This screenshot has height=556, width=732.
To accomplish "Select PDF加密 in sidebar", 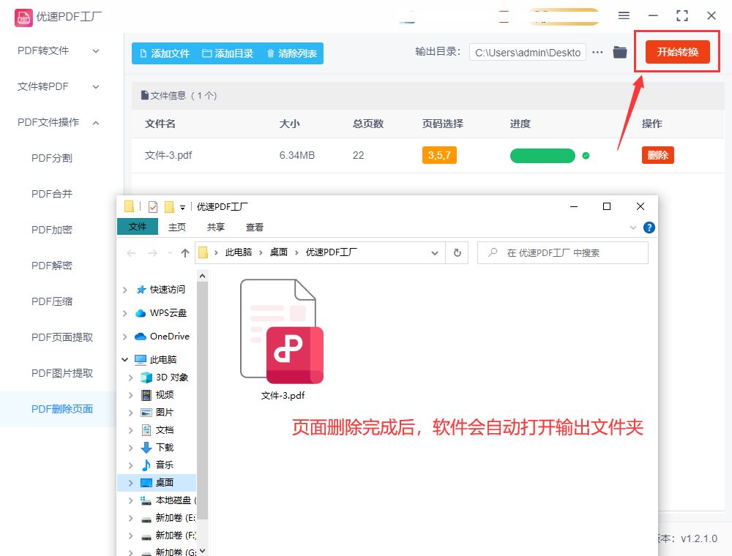I will tap(52, 230).
